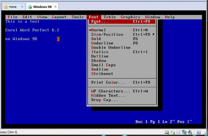Choose Hidden Text... option
Viewport: 208px width, 136px height.
(x=122, y=96)
